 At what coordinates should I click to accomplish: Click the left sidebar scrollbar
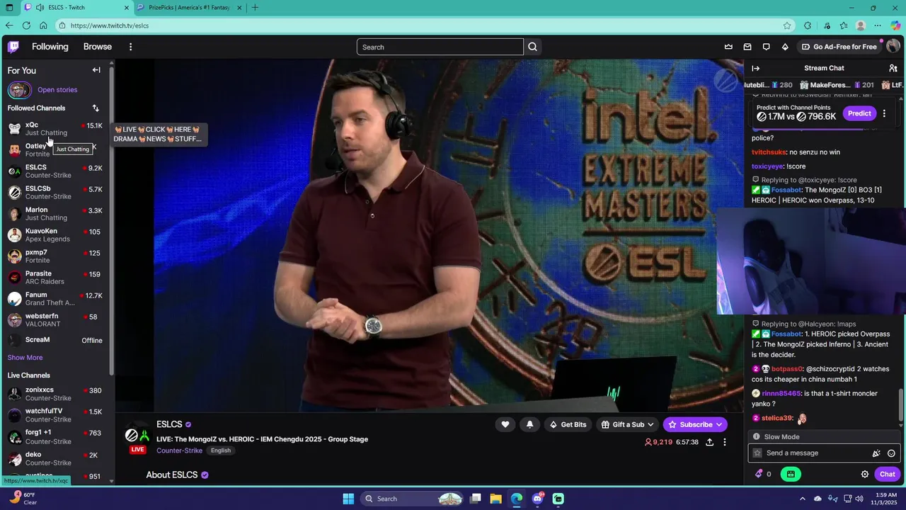coord(111,220)
